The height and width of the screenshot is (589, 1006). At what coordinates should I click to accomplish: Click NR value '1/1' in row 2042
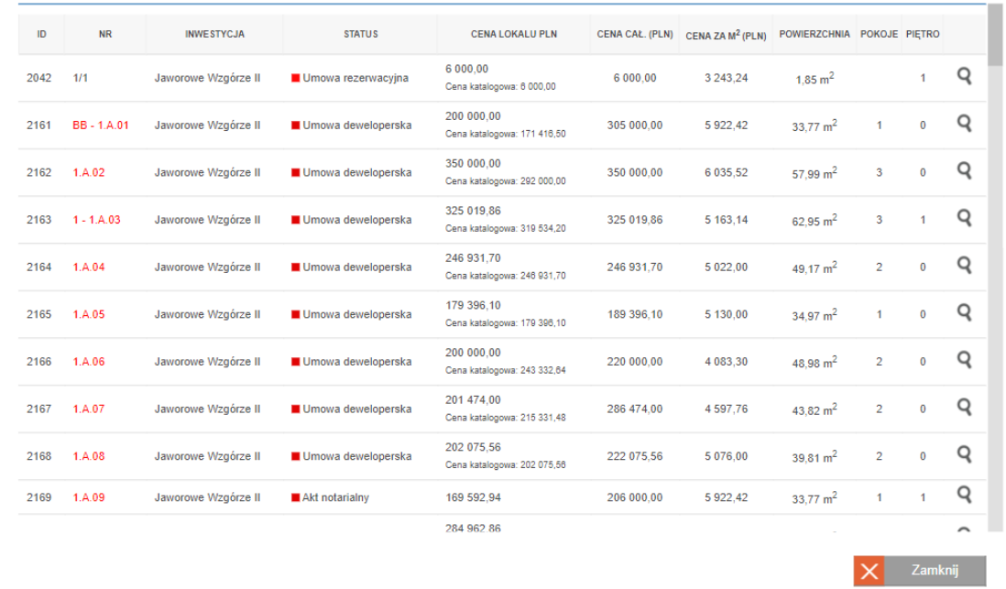(x=81, y=78)
